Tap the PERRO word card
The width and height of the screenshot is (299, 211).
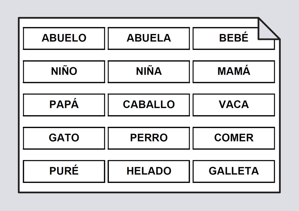(149, 138)
